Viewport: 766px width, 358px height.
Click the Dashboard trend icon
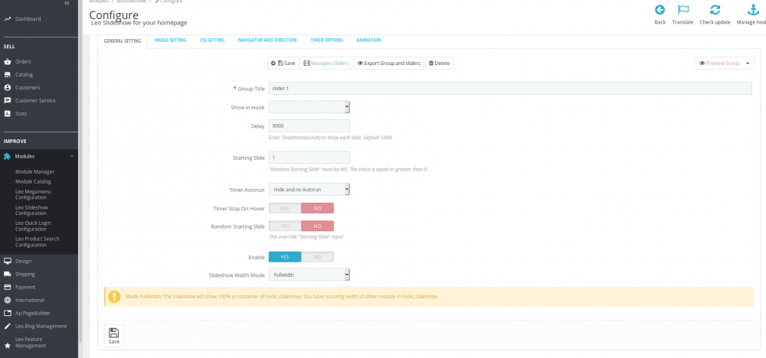(7, 19)
